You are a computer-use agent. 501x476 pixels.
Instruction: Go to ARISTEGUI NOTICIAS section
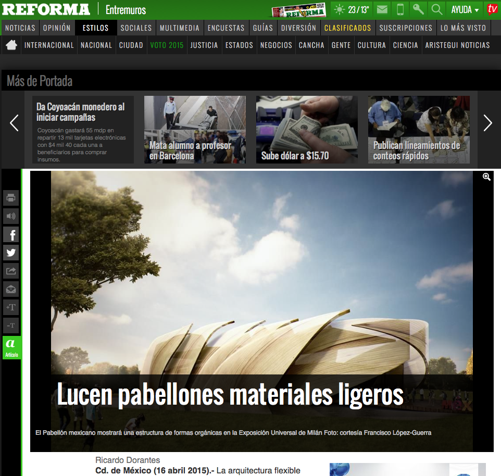click(x=458, y=45)
